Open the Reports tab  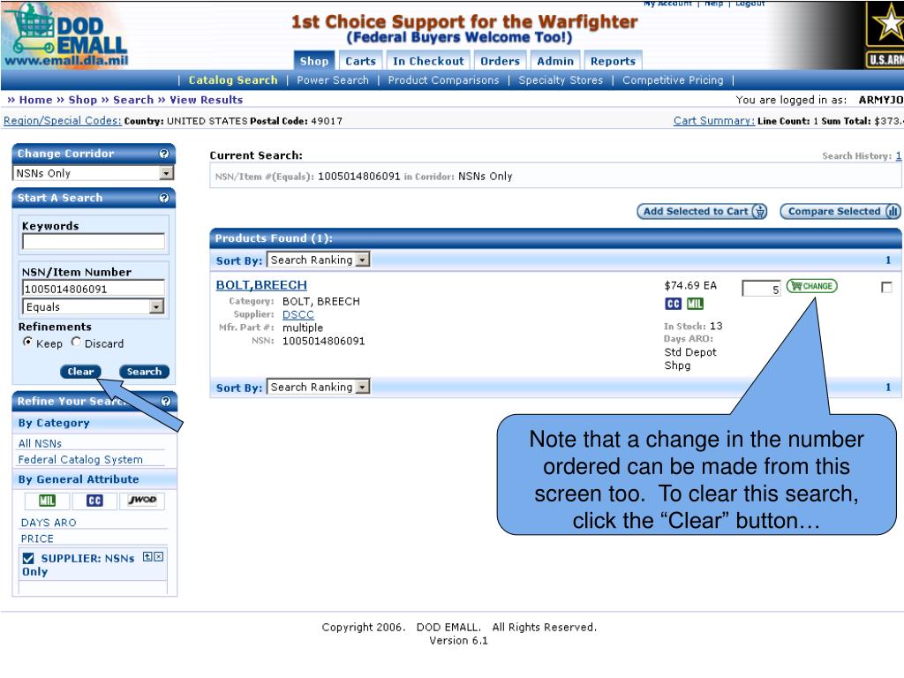tap(613, 61)
